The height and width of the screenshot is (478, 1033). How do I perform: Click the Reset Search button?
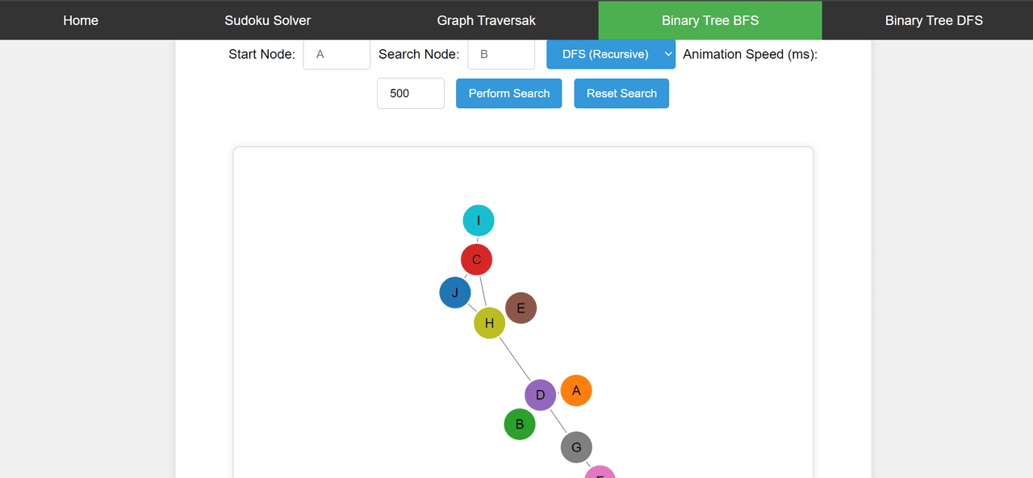point(621,94)
